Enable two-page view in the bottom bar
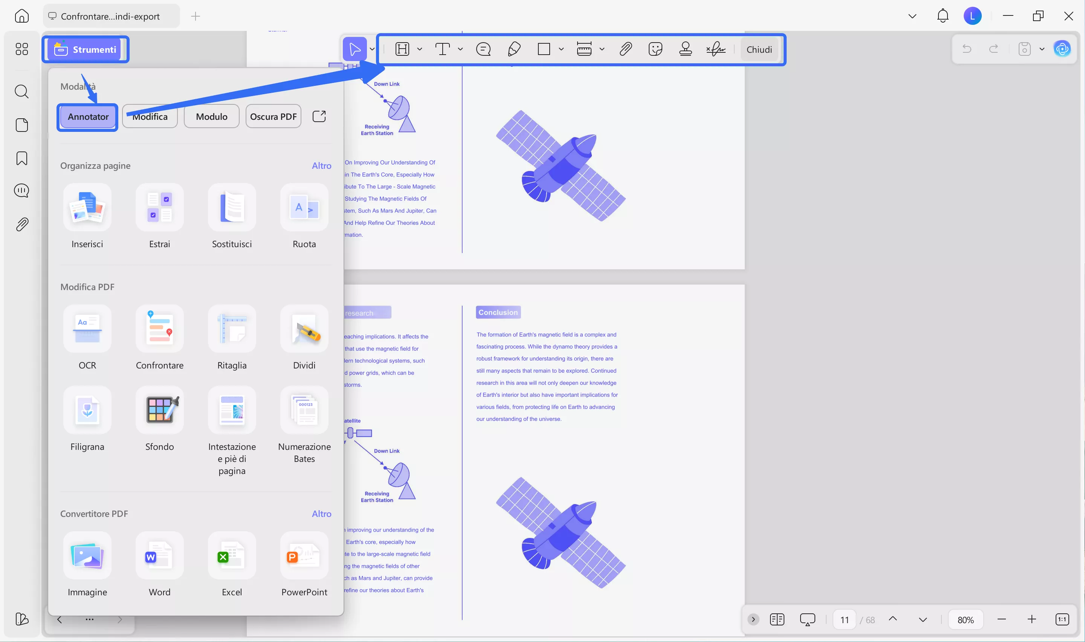Viewport: 1085px width, 642px height. (x=777, y=619)
